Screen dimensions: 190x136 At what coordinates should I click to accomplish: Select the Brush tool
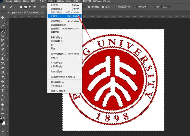[3, 54]
